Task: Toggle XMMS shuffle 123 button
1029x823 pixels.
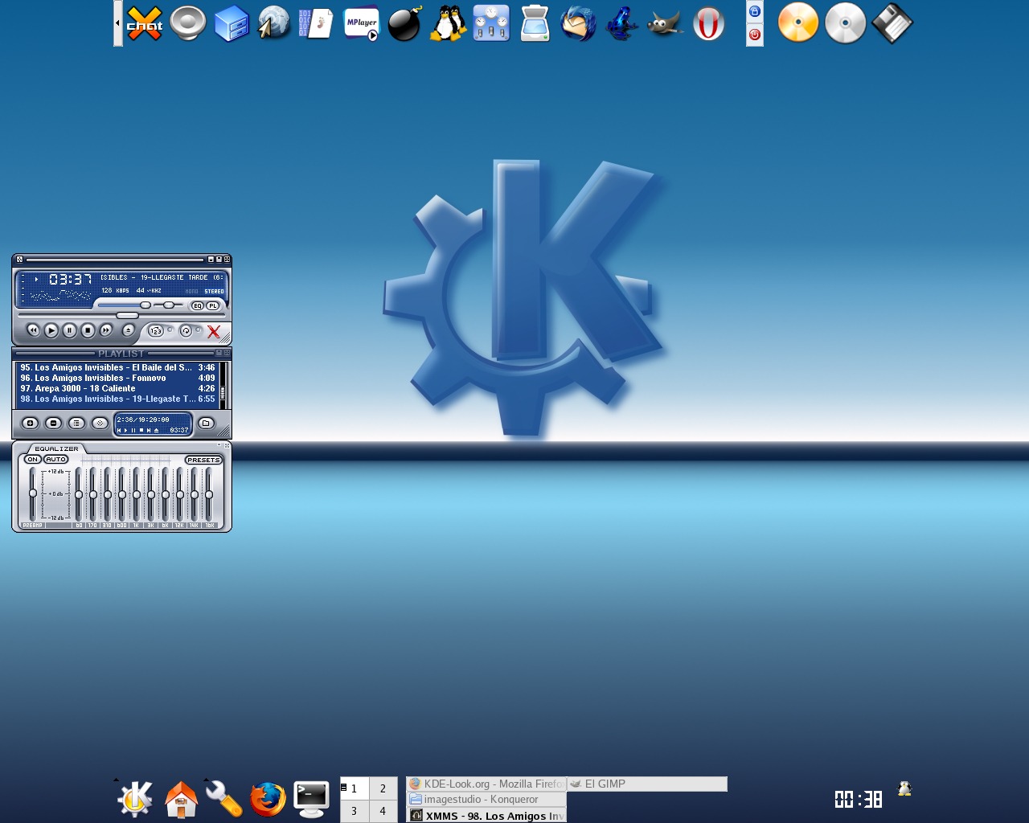Action: click(156, 331)
